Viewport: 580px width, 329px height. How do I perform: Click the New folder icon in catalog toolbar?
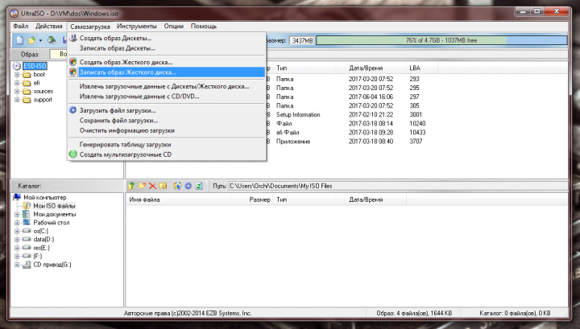[x=142, y=186]
